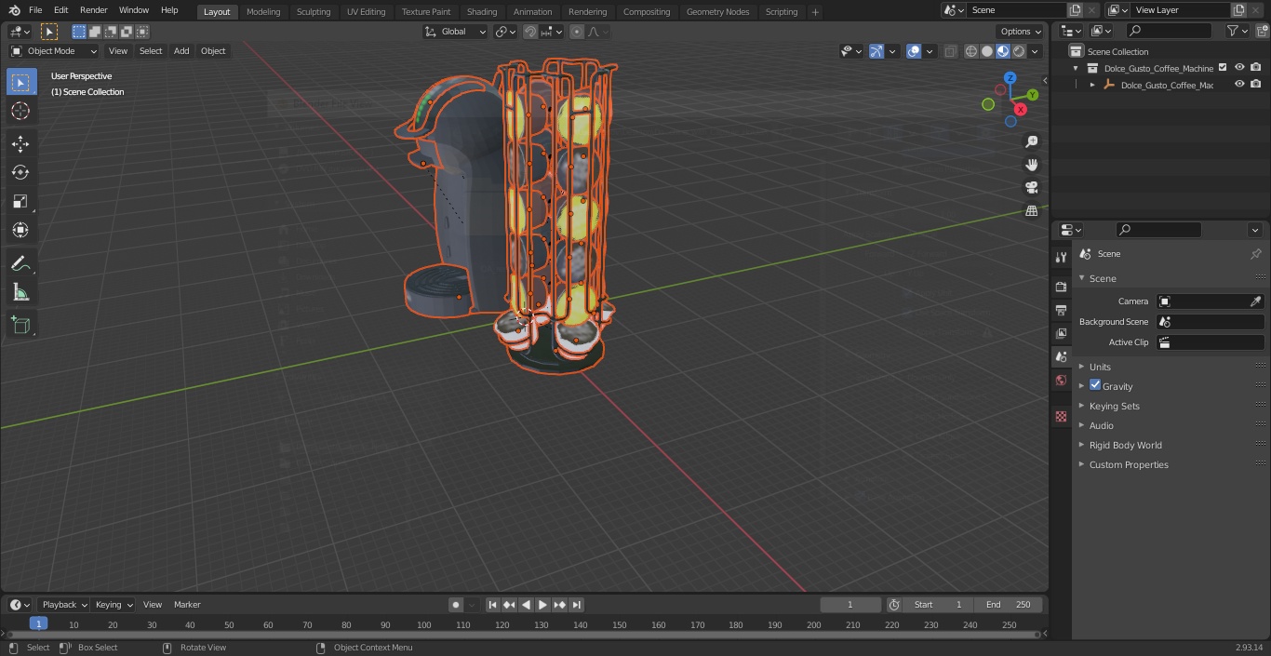The height and width of the screenshot is (656, 1271).
Task: Select the Annotate tool
Action: tap(20, 264)
